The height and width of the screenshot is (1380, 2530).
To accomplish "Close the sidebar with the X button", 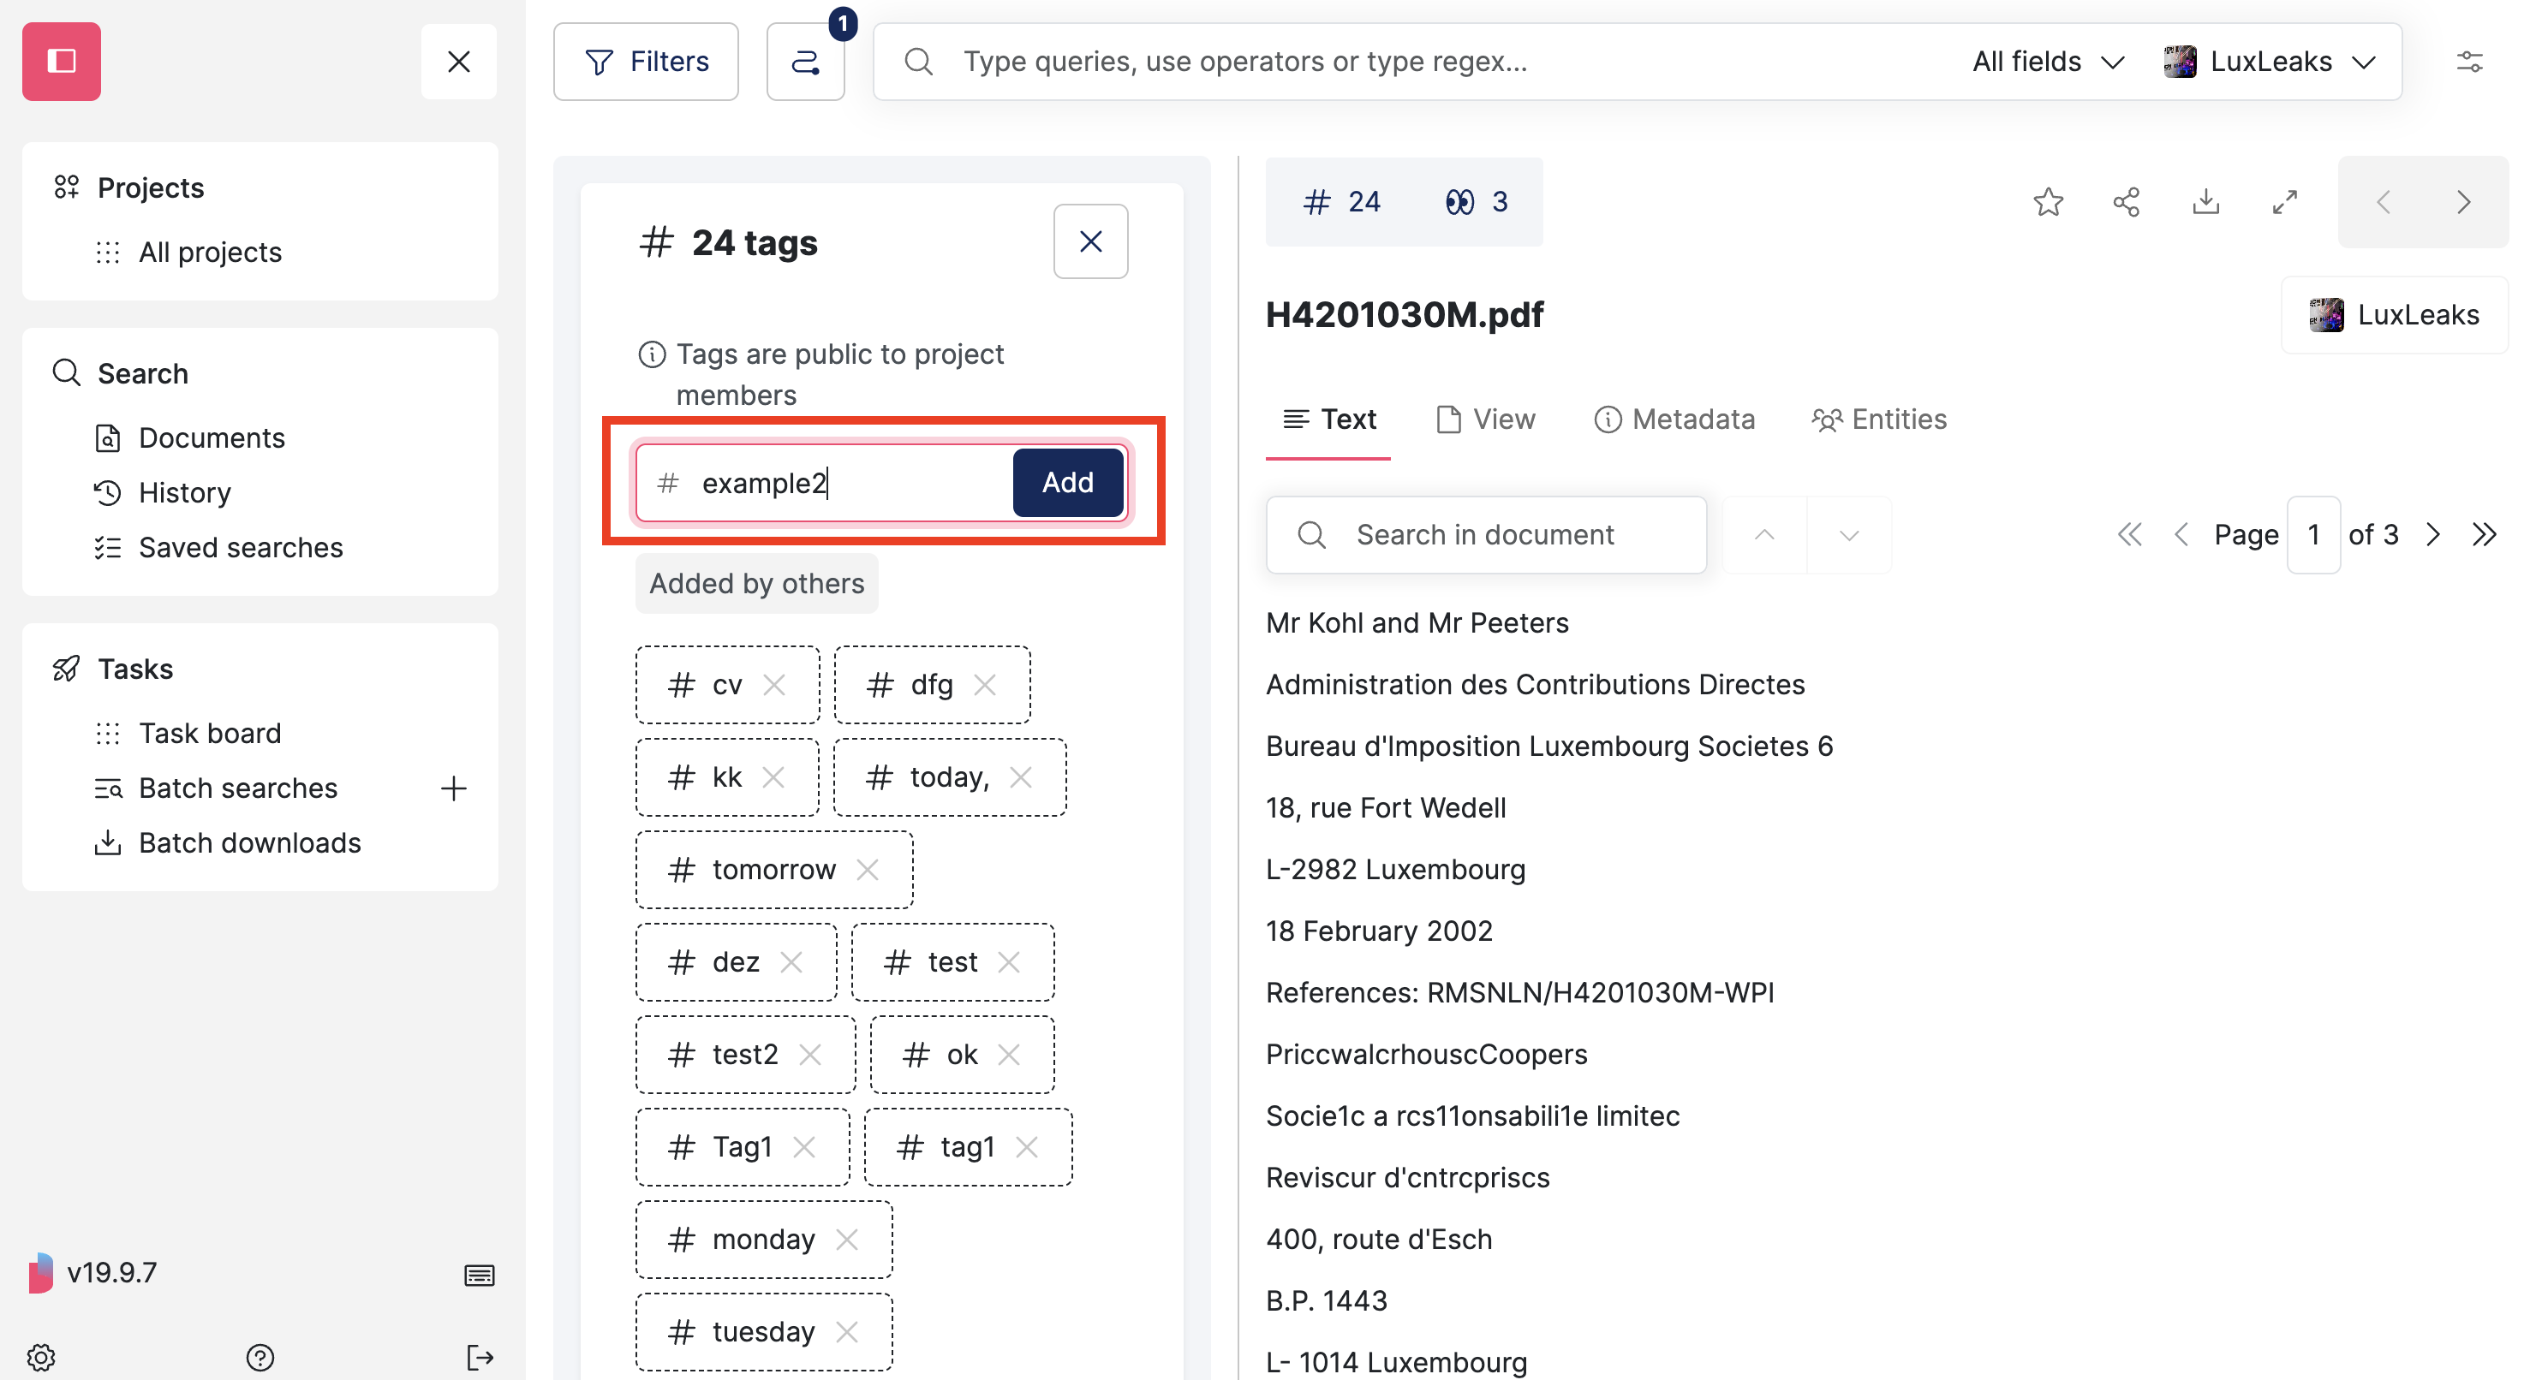I will tap(459, 61).
